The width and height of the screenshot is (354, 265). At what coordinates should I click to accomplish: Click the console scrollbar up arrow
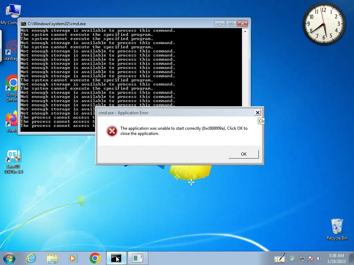[x=245, y=31]
